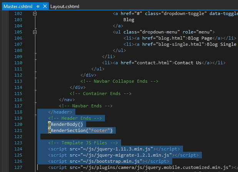238x172 pixels.
Task: Click the contact.html 'Contact Us' link line
Action: click(164, 63)
